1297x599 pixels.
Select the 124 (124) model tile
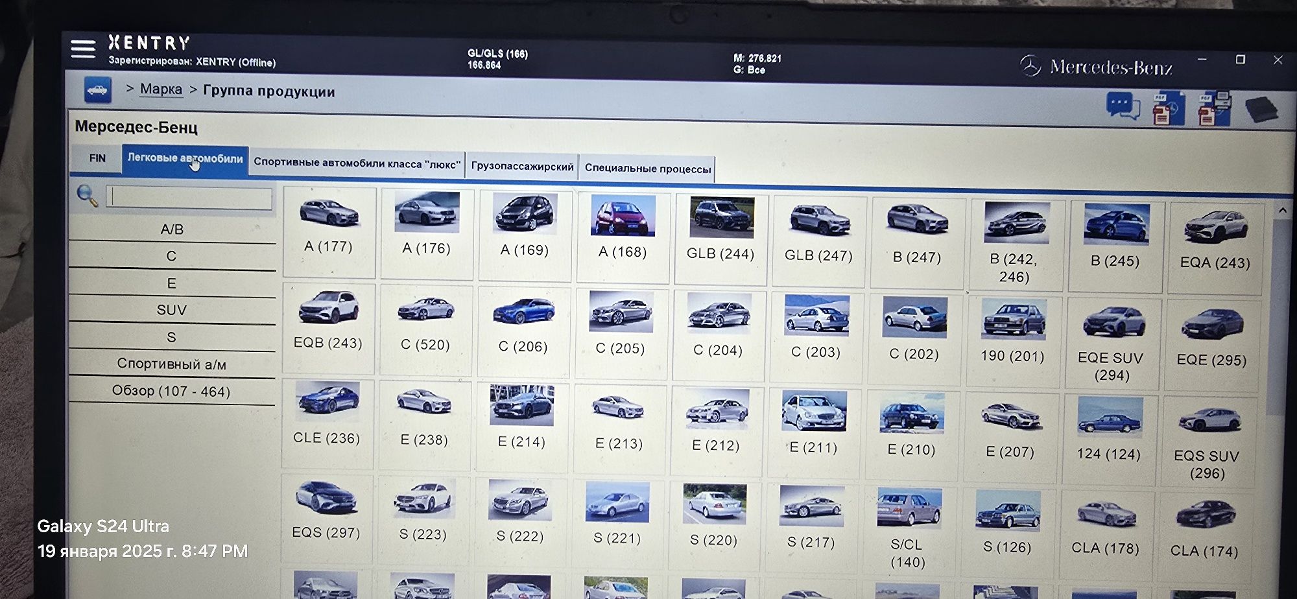point(1109,440)
